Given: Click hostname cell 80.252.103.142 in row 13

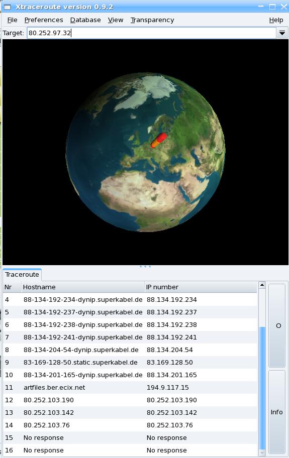Looking at the screenshot, I should click(x=49, y=413).
